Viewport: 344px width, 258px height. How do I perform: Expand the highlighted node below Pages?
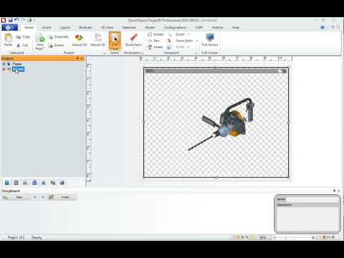(4, 70)
